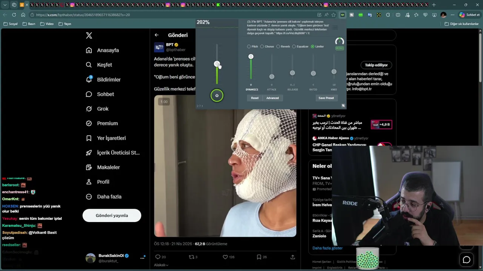This screenshot has height=271, width=483.
Task: Share the post via share icon
Action: (292, 257)
